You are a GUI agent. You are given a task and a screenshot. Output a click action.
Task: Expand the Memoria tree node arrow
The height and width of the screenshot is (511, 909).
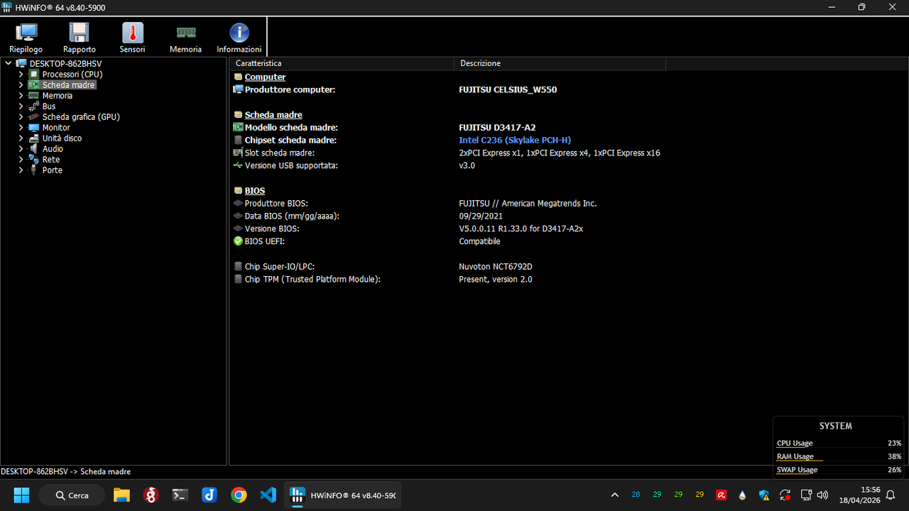point(21,95)
